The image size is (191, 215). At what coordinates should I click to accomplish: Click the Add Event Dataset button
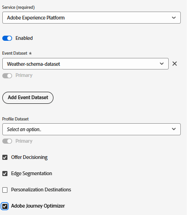pyautogui.click(x=28, y=98)
